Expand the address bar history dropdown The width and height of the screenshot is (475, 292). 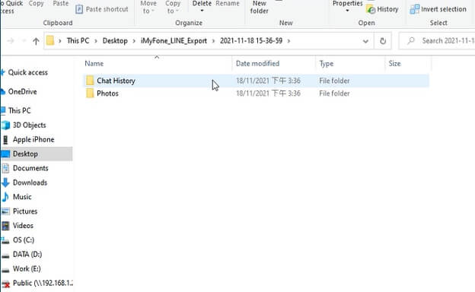pyautogui.click(x=365, y=41)
